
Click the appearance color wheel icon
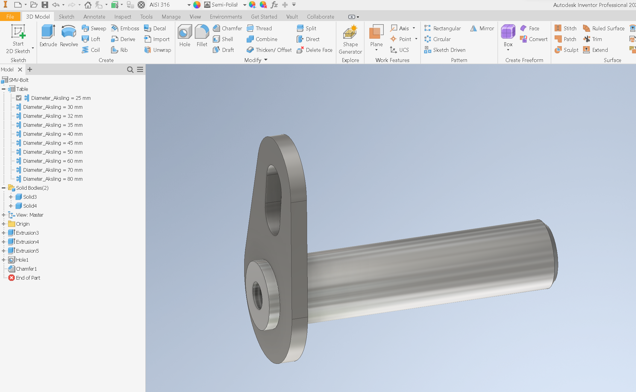(197, 5)
